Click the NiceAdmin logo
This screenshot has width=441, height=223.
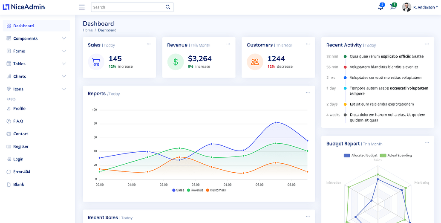(24, 7)
